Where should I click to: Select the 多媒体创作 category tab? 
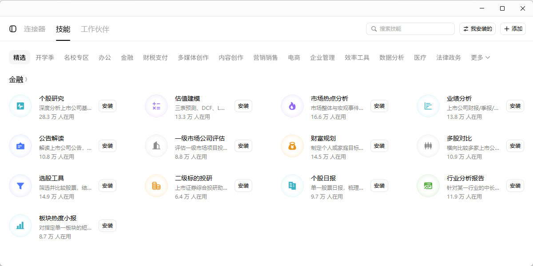pyautogui.click(x=193, y=58)
